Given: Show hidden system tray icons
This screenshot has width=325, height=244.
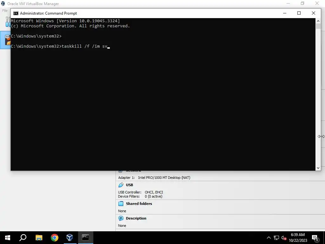Looking at the screenshot, I should tap(269, 238).
